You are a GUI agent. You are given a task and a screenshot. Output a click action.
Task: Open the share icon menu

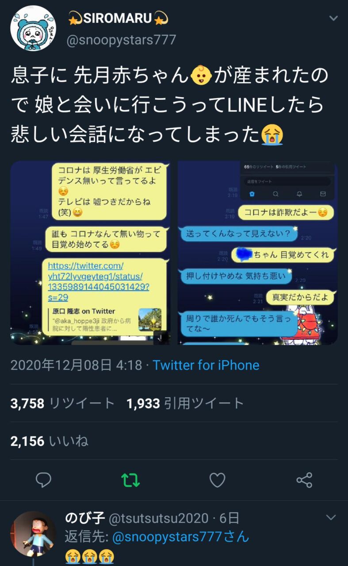pos(304,480)
